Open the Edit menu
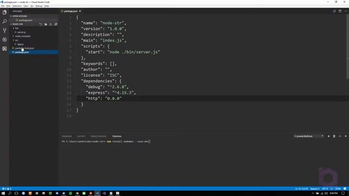Screen dimensions: 349x196 tap(8, 6)
